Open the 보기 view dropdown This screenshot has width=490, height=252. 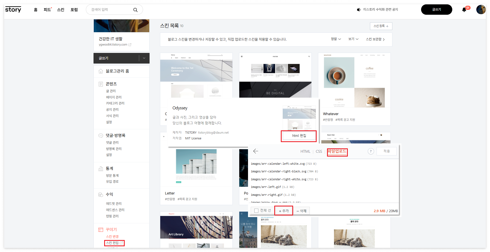click(353, 39)
